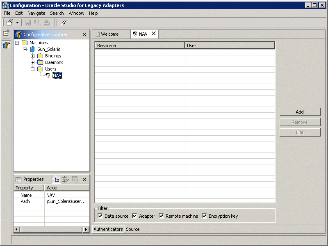
Task: Click the Remove button
Action: [x=300, y=122]
